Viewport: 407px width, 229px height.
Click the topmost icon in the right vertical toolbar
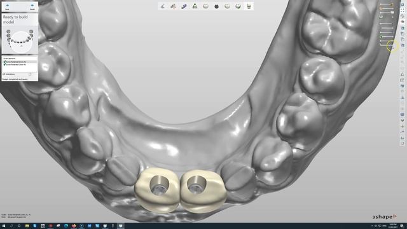pyautogui.click(x=403, y=4)
